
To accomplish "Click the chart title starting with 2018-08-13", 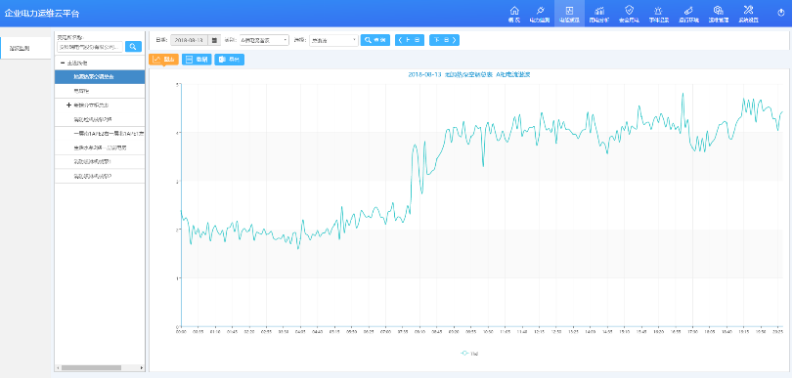I will pyautogui.click(x=468, y=74).
